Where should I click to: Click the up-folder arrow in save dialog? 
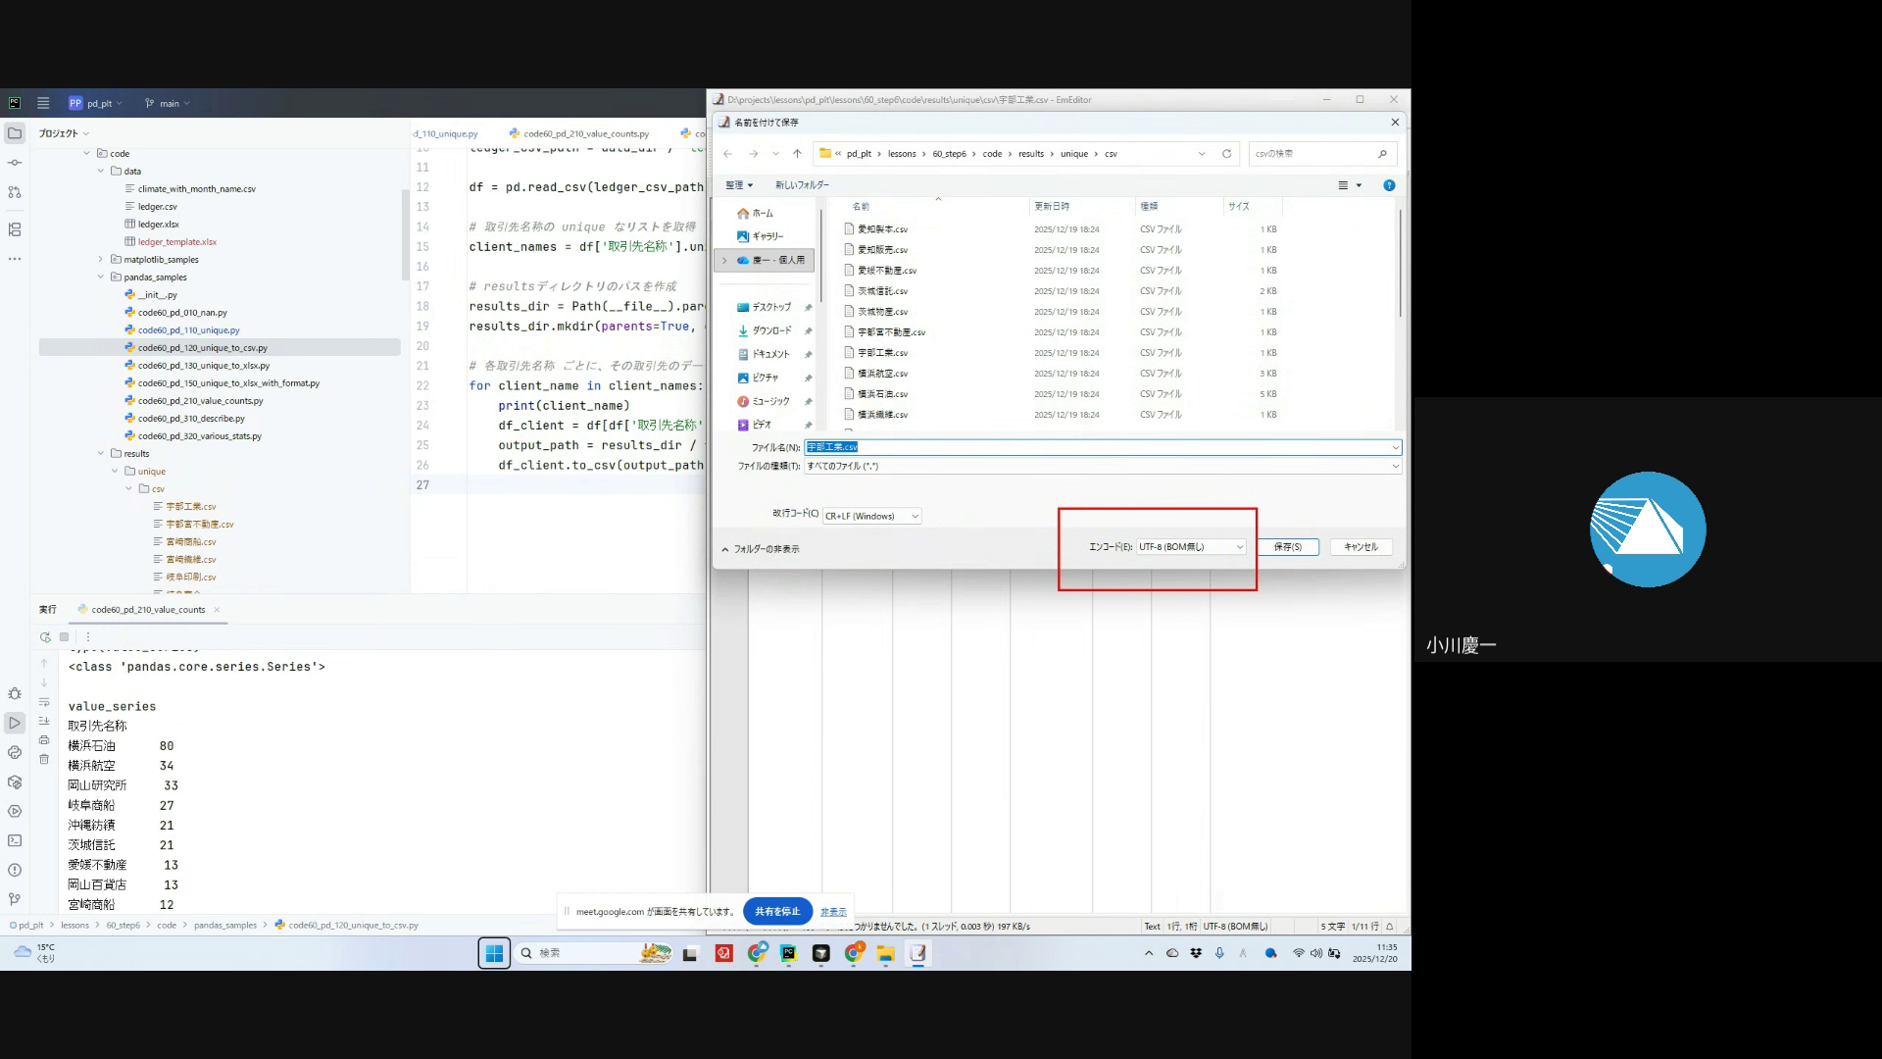coord(797,154)
